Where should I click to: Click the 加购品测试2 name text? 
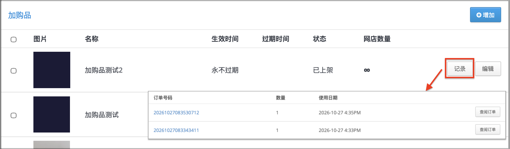[x=104, y=70]
